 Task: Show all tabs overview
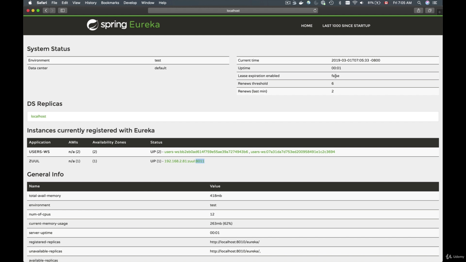[430, 11]
